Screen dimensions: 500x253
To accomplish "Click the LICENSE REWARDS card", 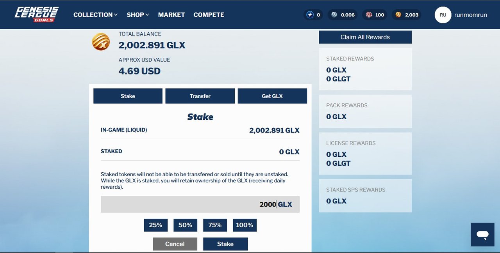I will (365, 154).
